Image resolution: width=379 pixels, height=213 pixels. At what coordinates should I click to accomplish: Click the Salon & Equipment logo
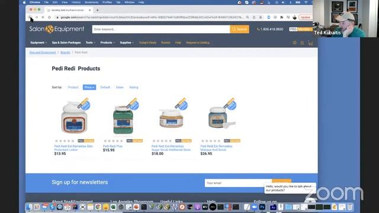pos(57,29)
